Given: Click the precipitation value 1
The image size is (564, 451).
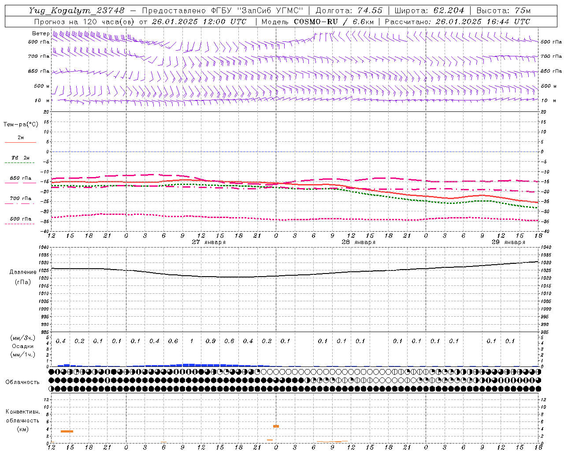Looking at the screenshot, I should [x=192, y=341].
